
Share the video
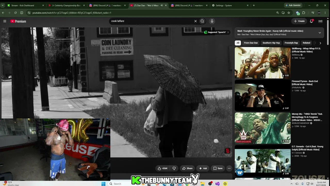tap(187, 168)
